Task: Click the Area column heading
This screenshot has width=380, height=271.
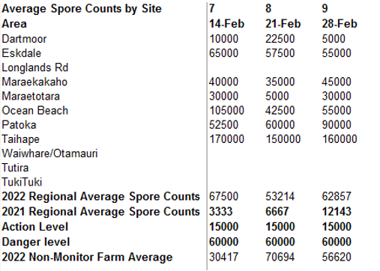Action: tap(14, 24)
